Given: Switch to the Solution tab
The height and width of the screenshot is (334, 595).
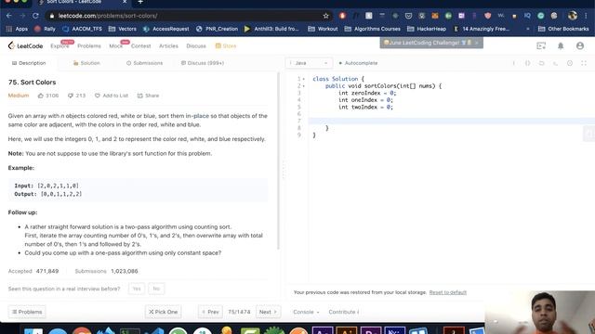Looking at the screenshot, I should tap(86, 63).
